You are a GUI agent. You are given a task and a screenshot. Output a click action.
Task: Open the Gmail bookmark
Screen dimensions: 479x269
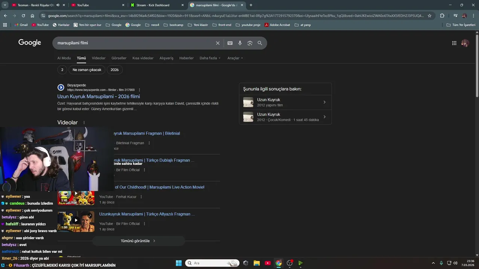click(21, 25)
